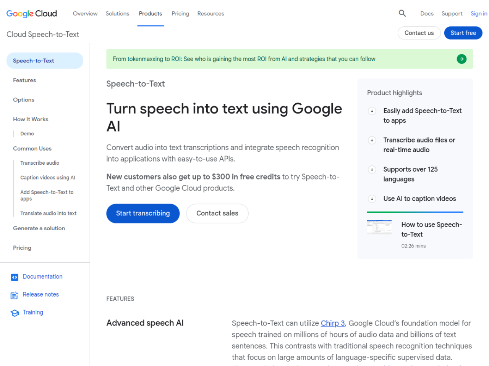
Task: Click the Documentation code icon
Action: tap(15, 277)
